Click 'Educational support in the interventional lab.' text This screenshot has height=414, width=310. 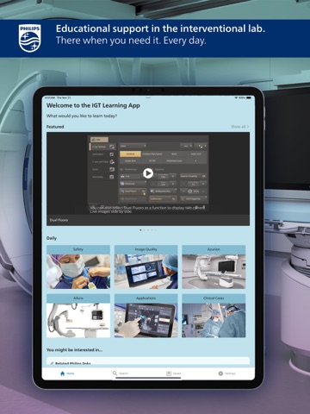click(x=160, y=28)
